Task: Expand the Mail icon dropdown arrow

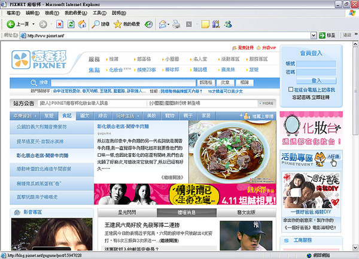Action: [169, 24]
